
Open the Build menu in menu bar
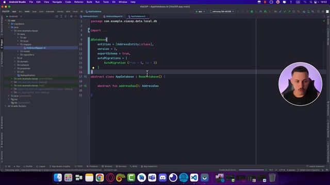(x=89, y=2)
